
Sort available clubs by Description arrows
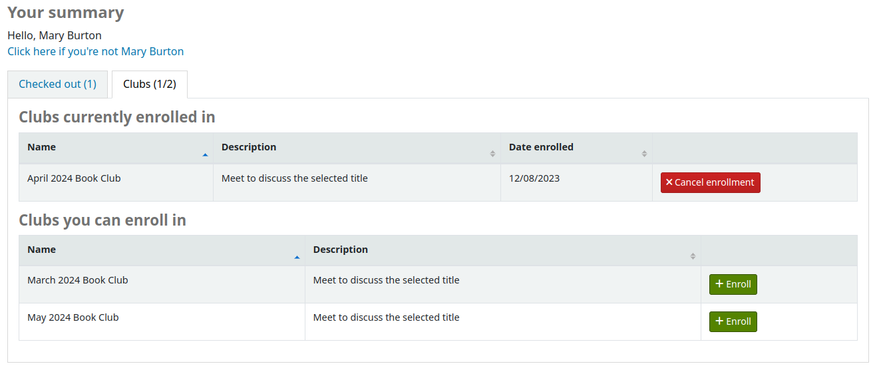[693, 256]
